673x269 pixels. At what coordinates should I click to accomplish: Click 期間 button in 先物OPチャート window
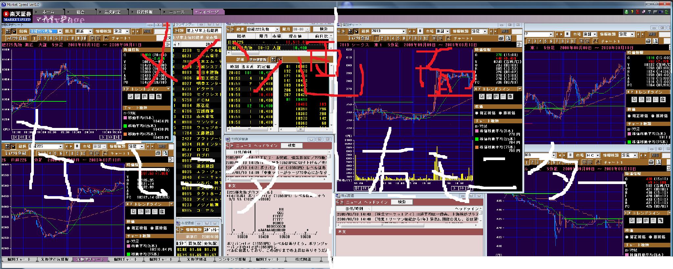point(147,31)
